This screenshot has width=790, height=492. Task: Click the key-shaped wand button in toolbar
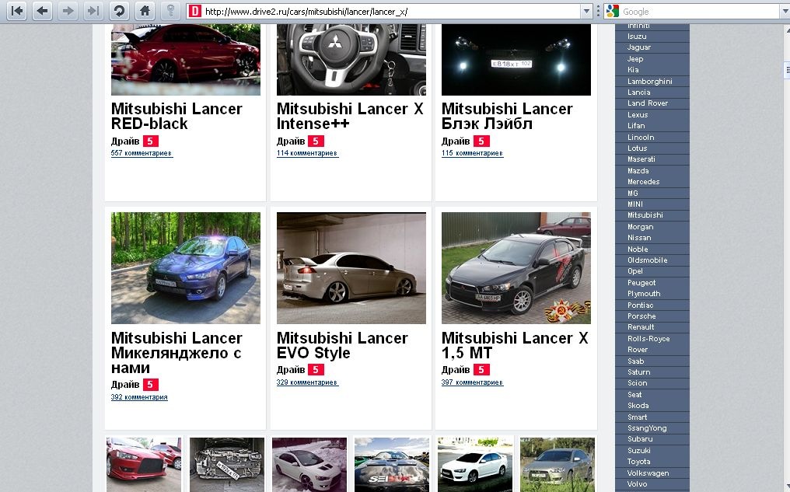pyautogui.click(x=170, y=11)
